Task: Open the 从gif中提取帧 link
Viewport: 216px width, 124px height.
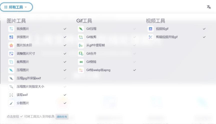Action: click(95, 45)
